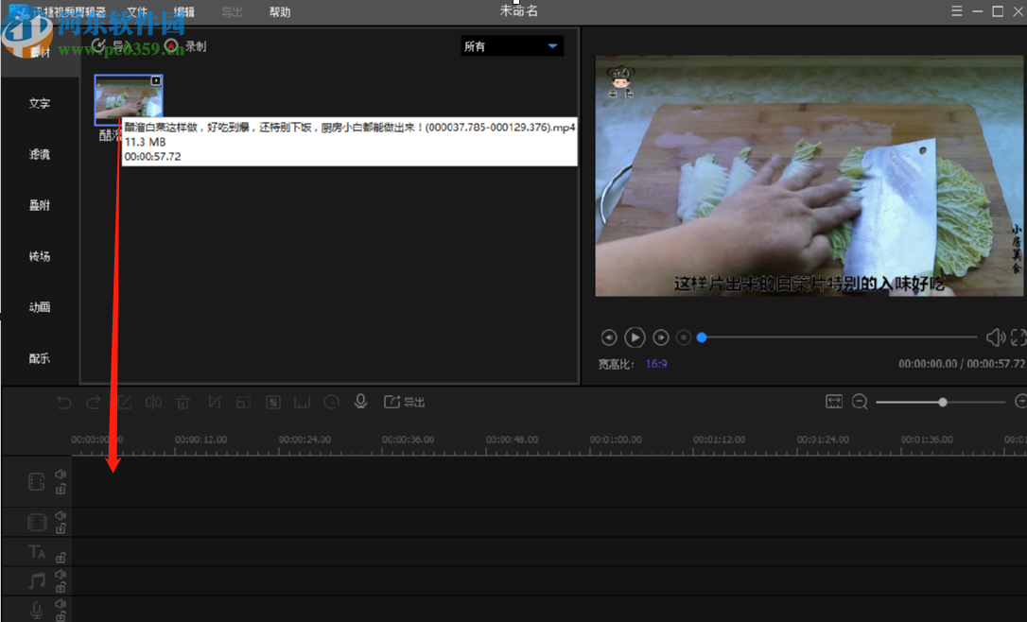
Task: Click the main video track film icon
Action: (x=37, y=482)
